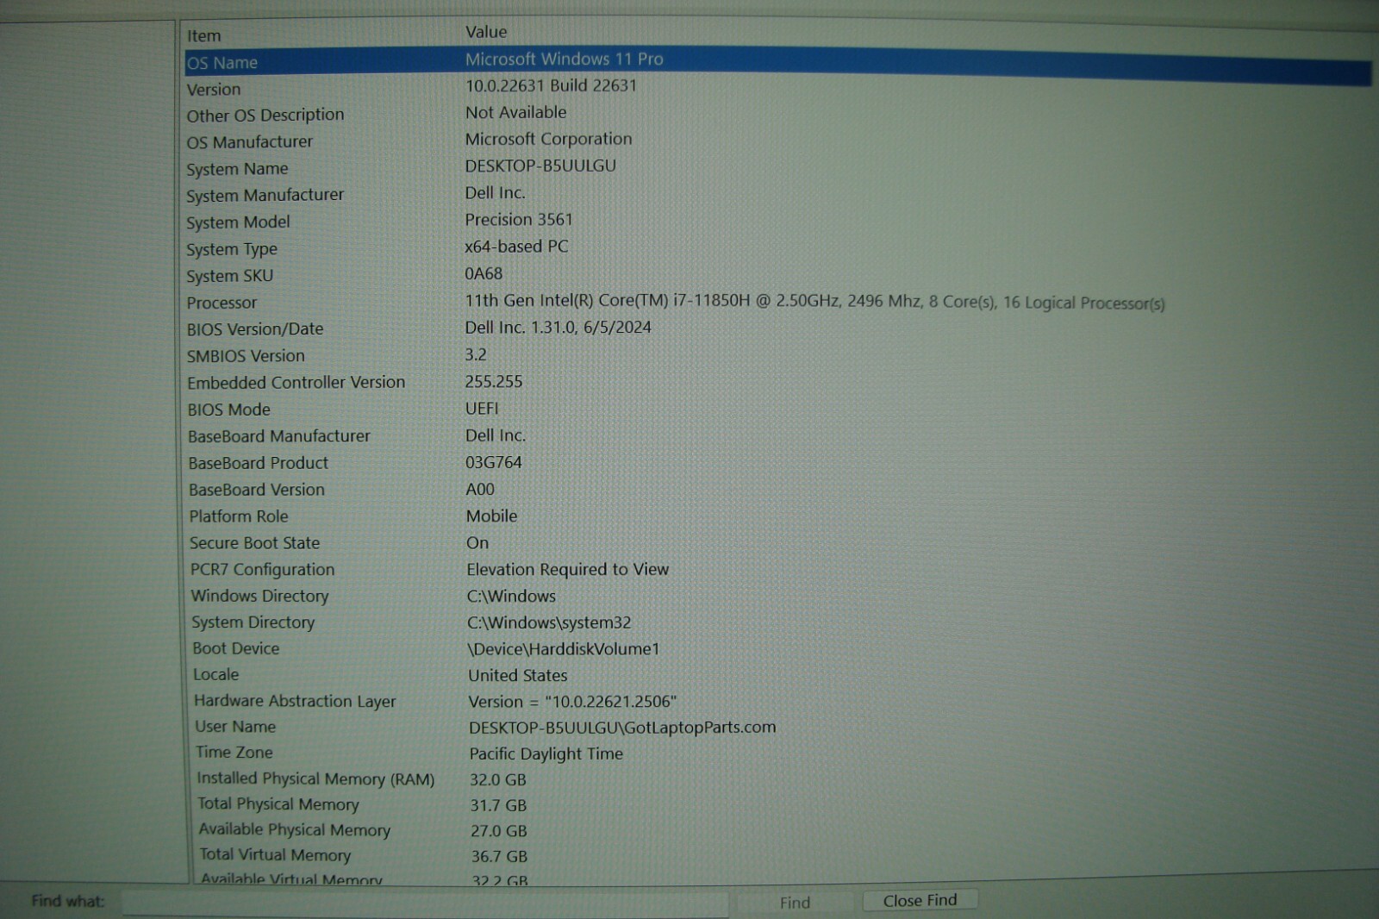Select the BaseBoard Product row
The width and height of the screenshot is (1379, 919).
point(259,463)
